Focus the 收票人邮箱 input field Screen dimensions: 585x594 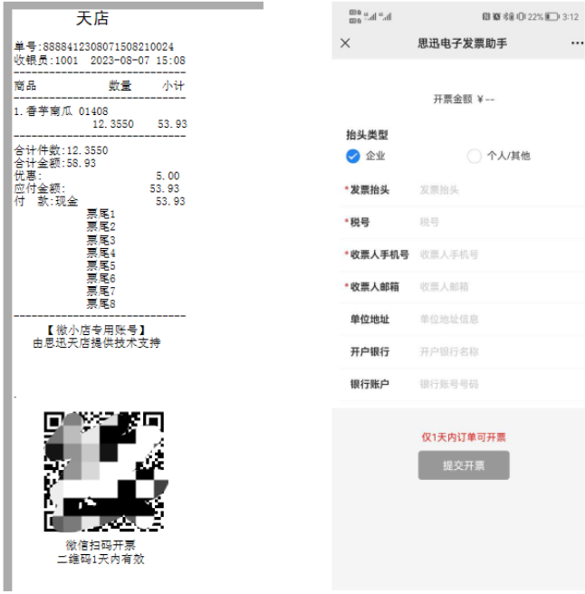click(x=500, y=287)
